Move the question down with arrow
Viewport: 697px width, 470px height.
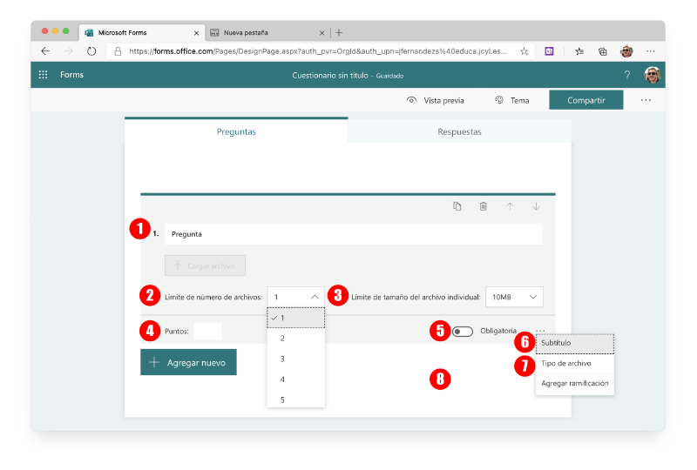[536, 206]
